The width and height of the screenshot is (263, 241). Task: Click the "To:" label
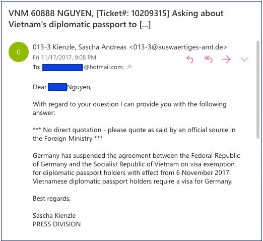(x=37, y=67)
